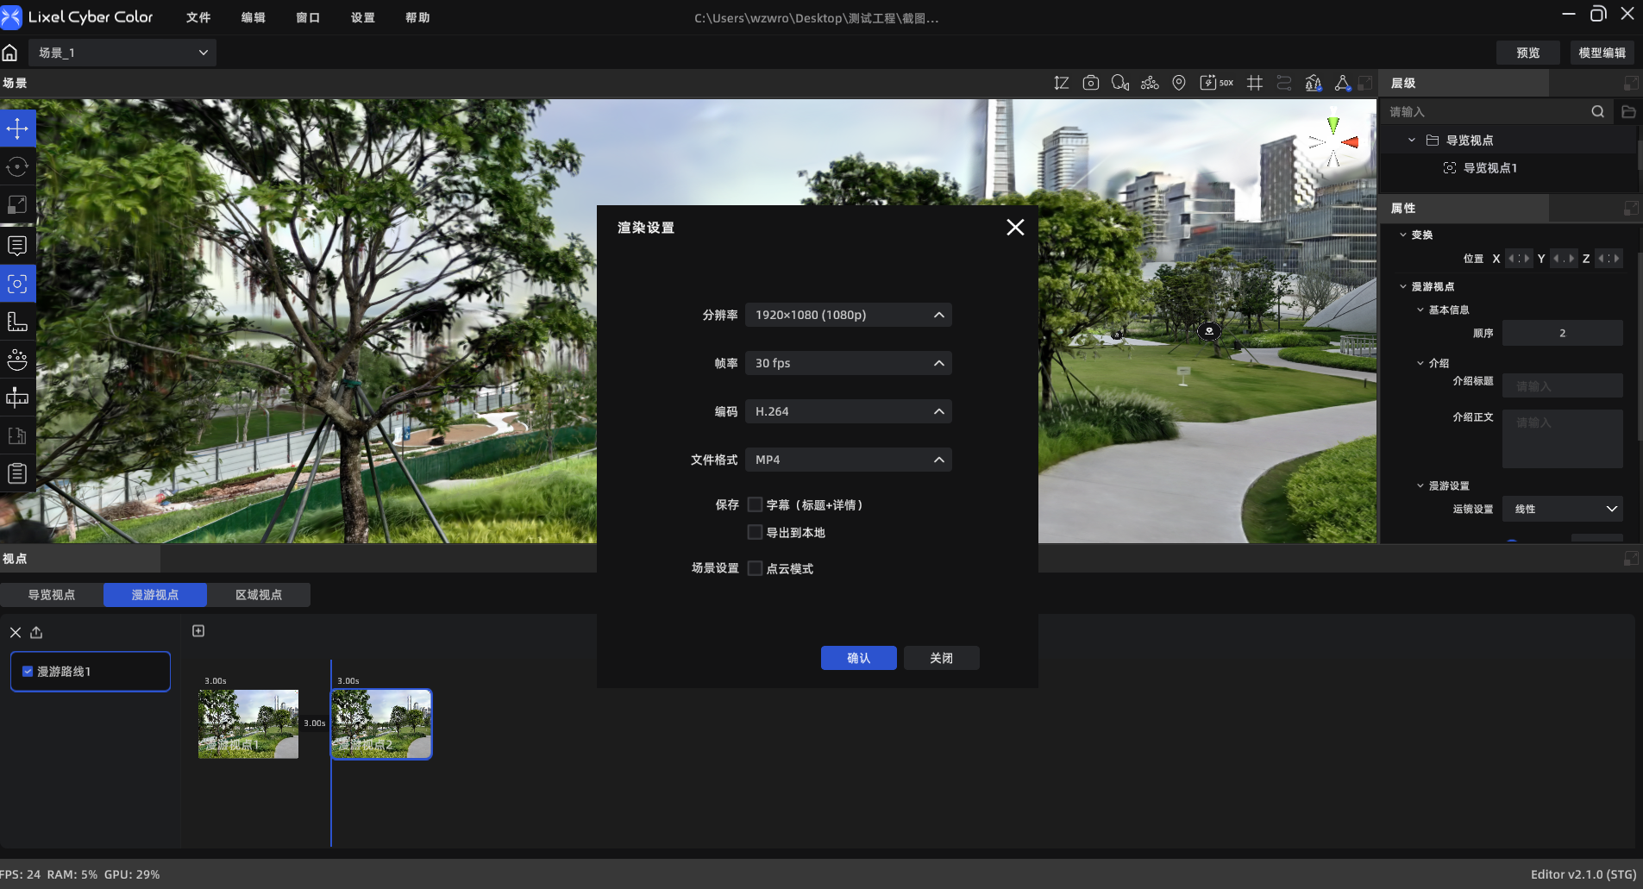Open the measurement ruler tool in left sidebar

(17, 322)
